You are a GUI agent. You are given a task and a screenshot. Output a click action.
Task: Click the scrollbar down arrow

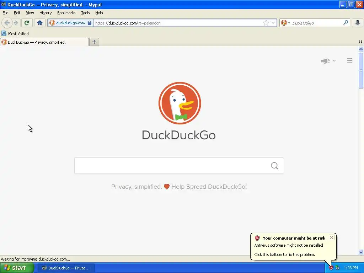361,252
